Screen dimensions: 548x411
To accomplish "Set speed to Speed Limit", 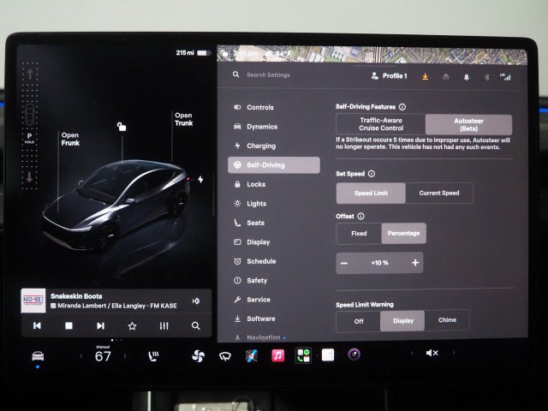I will (371, 193).
